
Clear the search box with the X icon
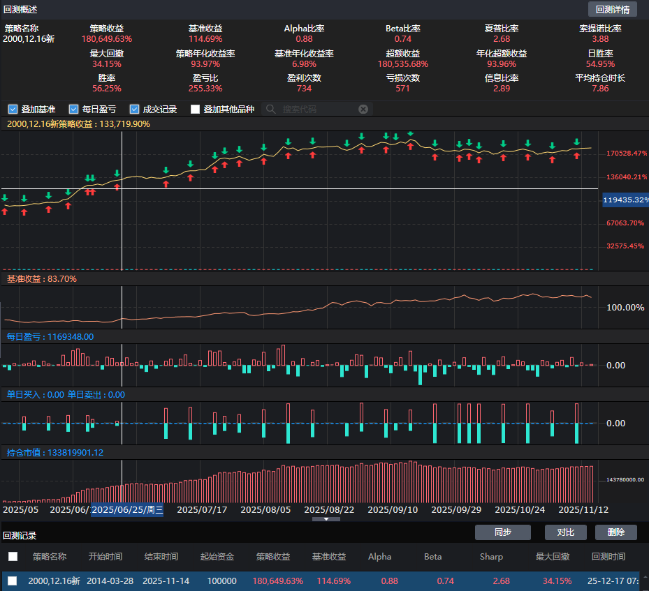[363, 110]
